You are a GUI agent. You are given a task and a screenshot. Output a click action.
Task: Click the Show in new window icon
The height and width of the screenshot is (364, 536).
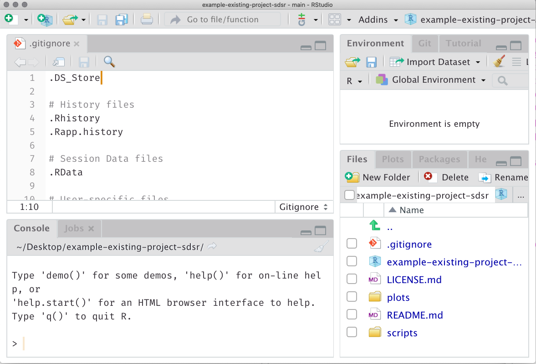click(58, 62)
